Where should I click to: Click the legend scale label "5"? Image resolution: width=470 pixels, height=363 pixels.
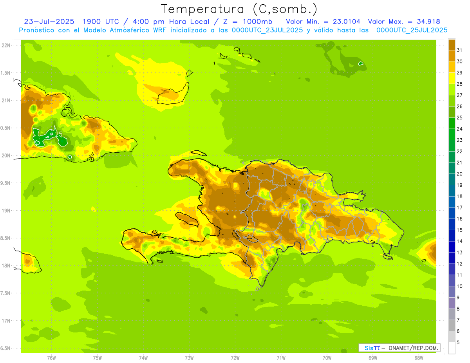[458, 343]
